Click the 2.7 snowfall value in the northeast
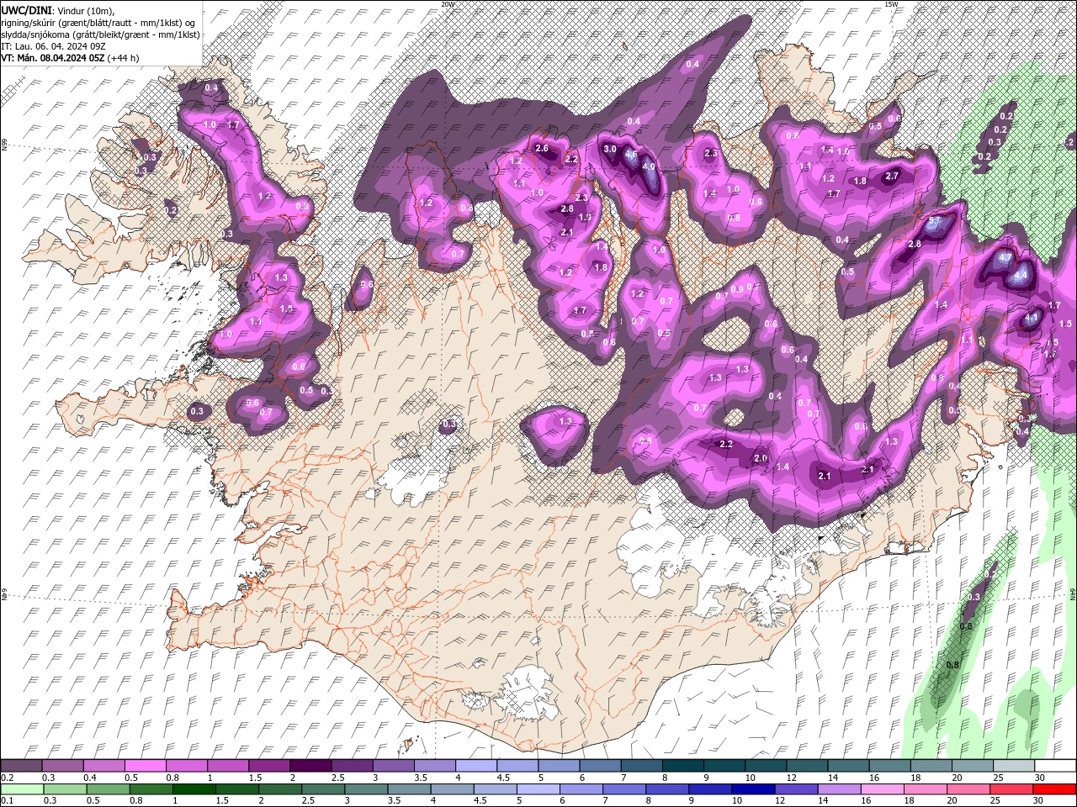Viewport: 1077px width, 807px height. [893, 177]
